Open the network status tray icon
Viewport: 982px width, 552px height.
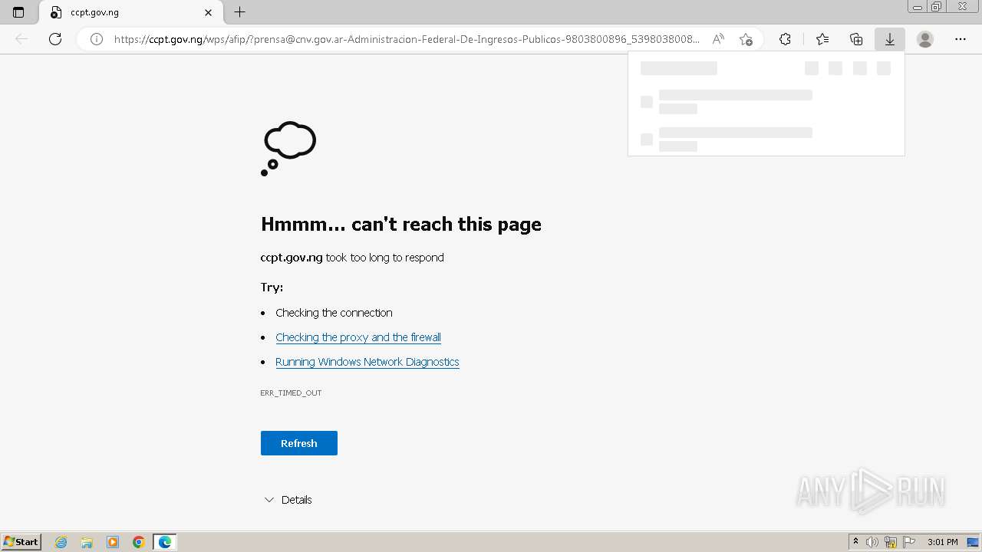tap(891, 542)
